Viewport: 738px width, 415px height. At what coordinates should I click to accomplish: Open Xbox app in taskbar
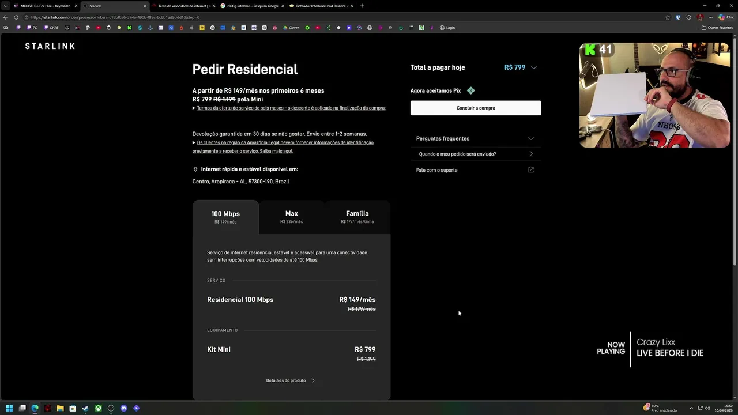click(98, 408)
